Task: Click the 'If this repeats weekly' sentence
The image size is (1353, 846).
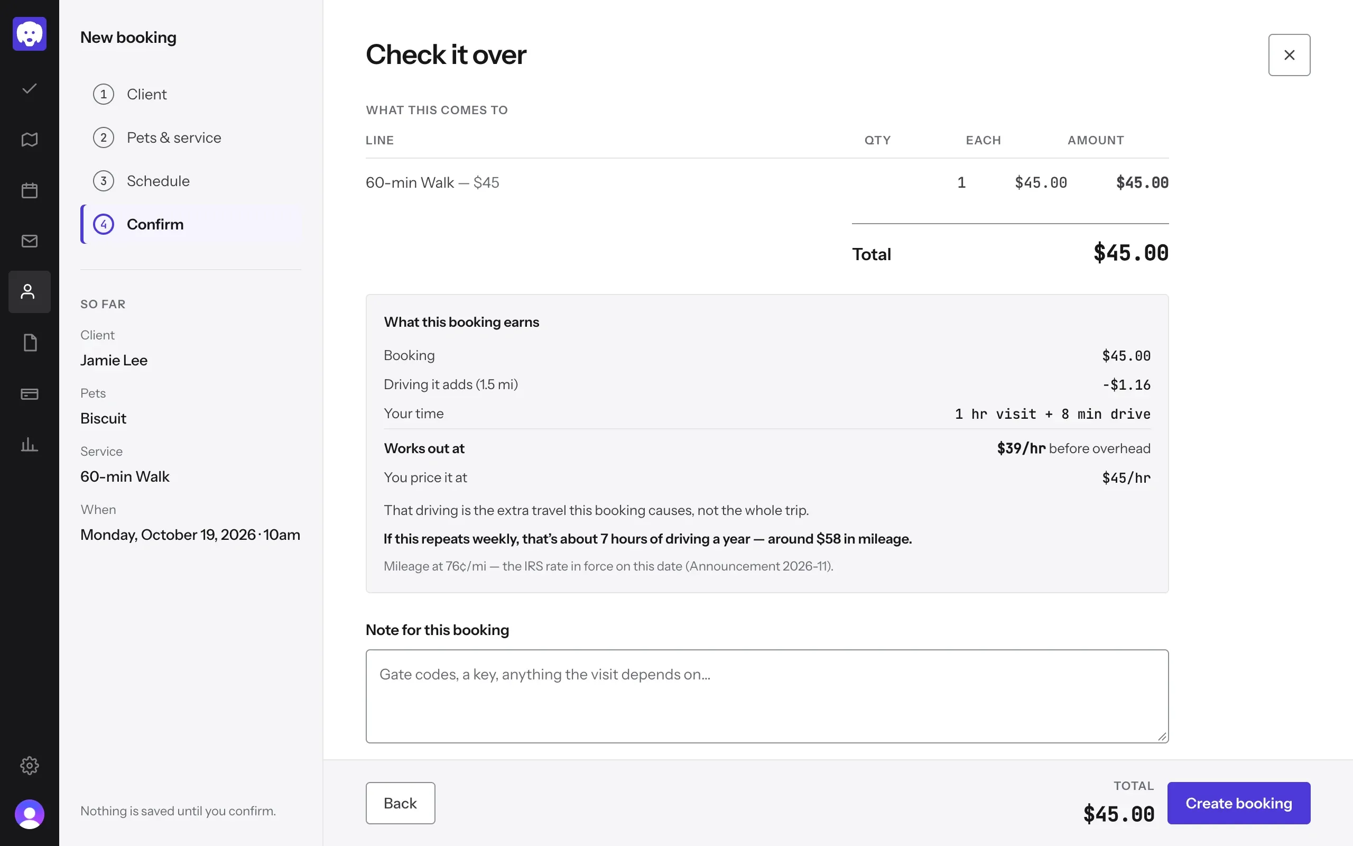Action: pyautogui.click(x=647, y=539)
